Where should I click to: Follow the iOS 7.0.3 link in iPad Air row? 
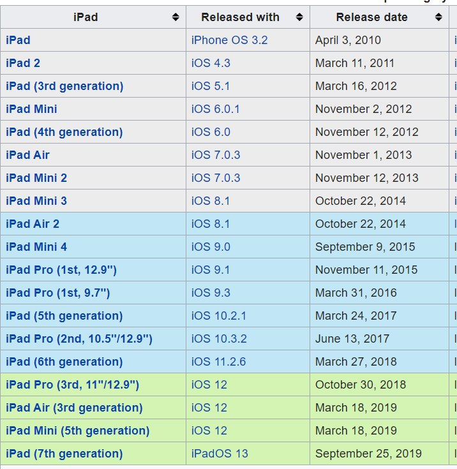click(216, 155)
